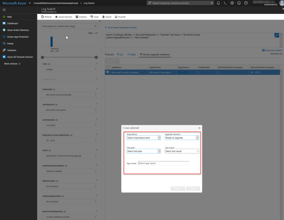The image size is (284, 220).
Task: Open the Cloud Shell console icon
Action: [x=225, y=3]
